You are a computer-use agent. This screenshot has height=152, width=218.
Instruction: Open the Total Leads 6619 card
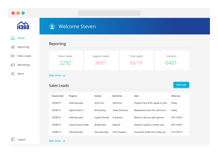coord(137,60)
